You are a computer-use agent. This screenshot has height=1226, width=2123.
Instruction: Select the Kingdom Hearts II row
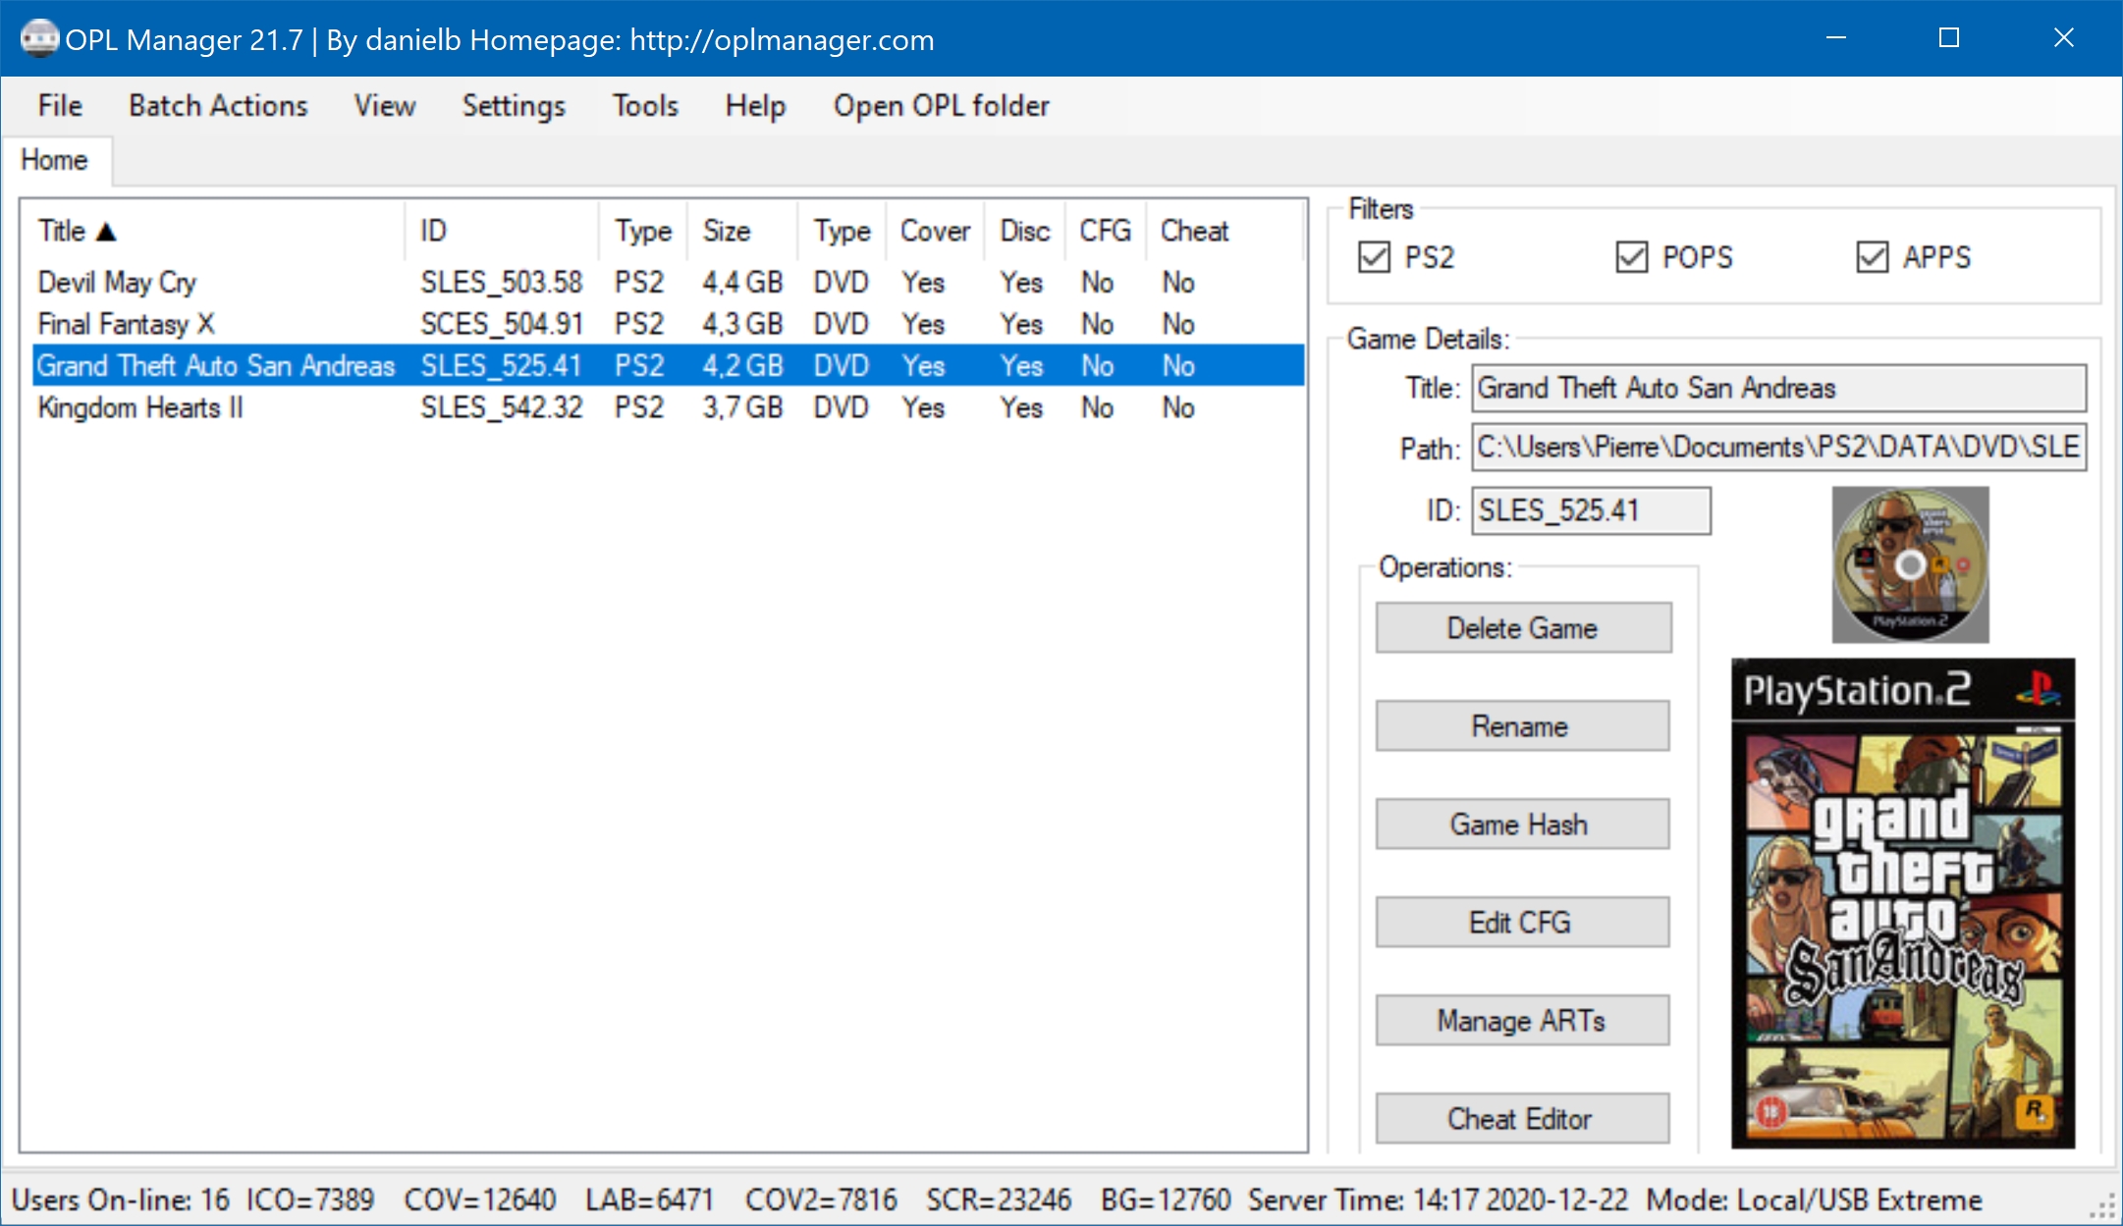tap(668, 407)
